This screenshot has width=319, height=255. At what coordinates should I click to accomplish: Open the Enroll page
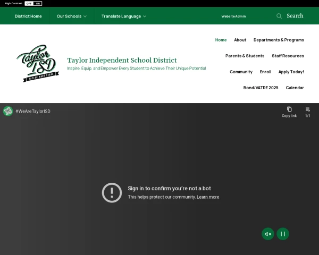pos(265,72)
